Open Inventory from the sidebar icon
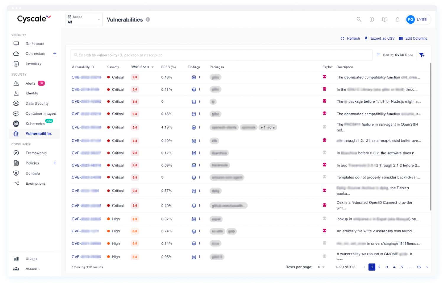444x285 pixels. coord(16,64)
